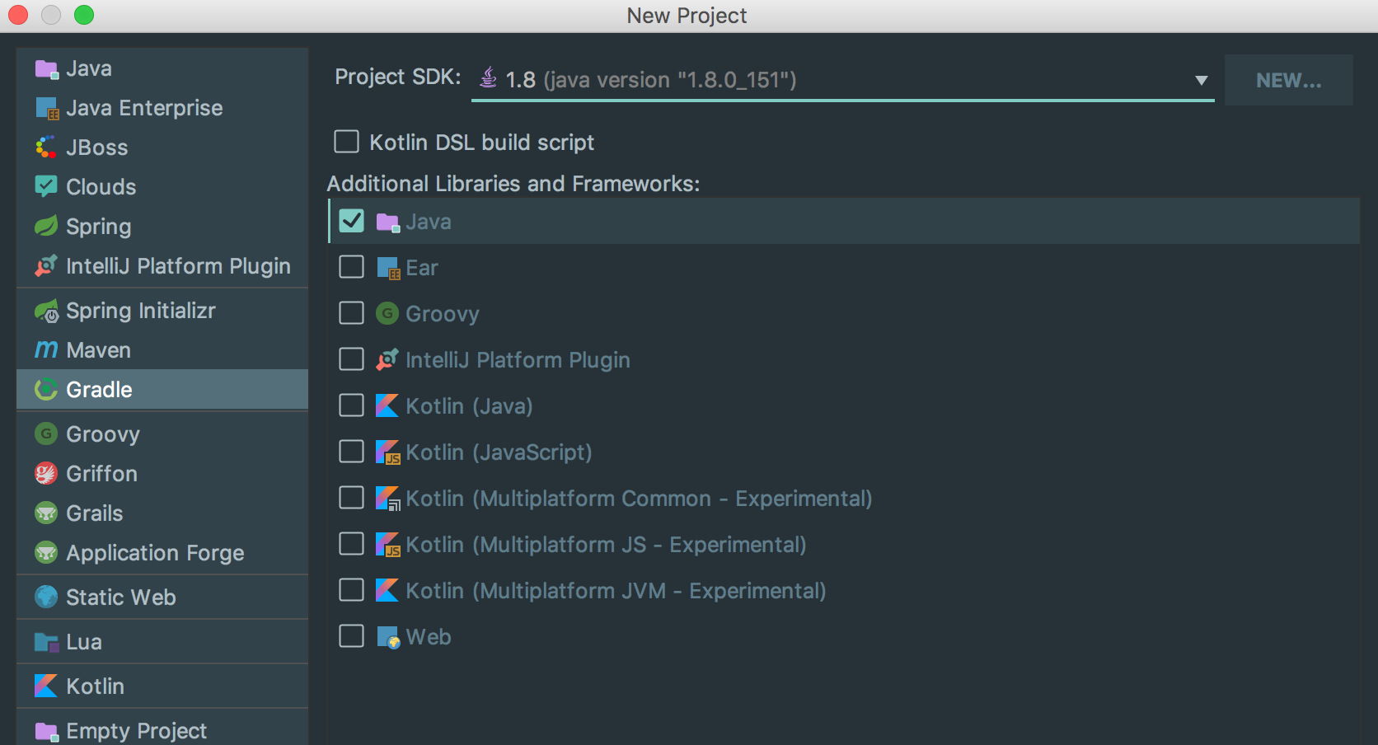
Task: Check the Ear framework checkbox
Action: point(351,267)
